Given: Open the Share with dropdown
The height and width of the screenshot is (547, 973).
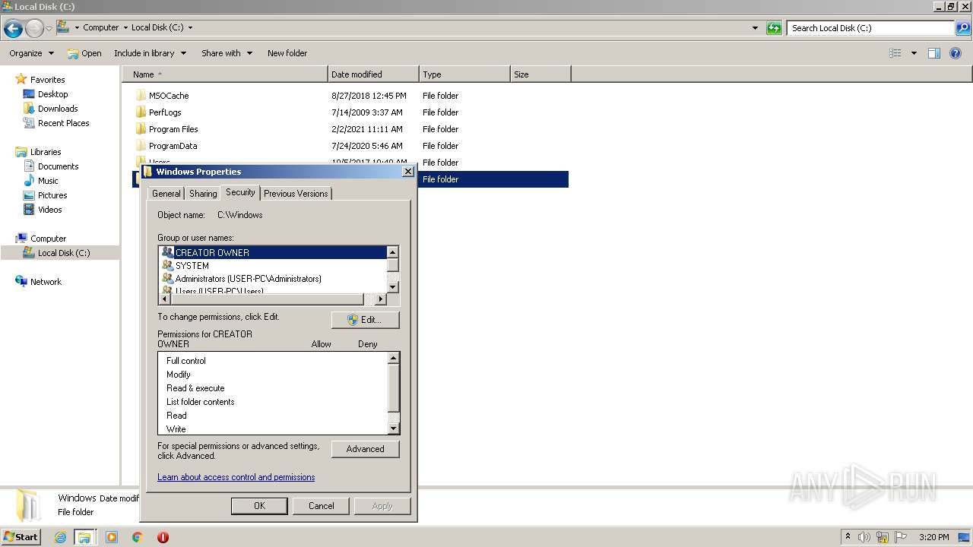Looking at the screenshot, I should point(227,53).
